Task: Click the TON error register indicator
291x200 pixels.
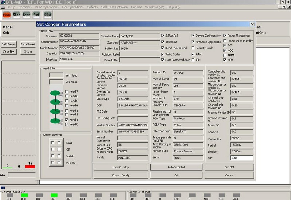Action: tap(221, 195)
